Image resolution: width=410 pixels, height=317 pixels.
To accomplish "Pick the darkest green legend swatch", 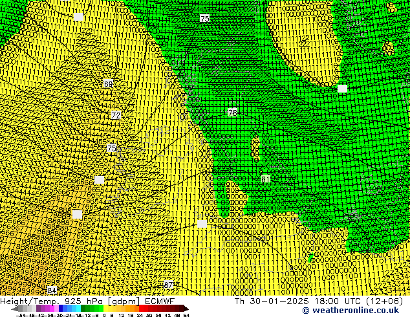I will pyautogui.click(x=83, y=309).
